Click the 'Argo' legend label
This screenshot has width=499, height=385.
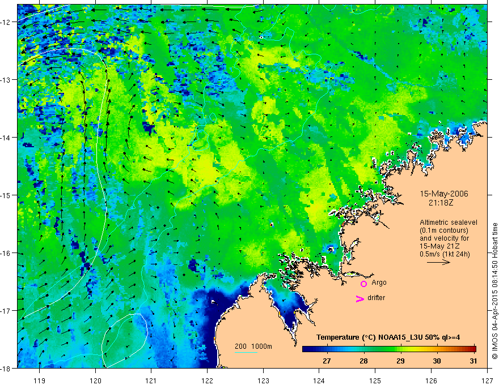coord(379,283)
